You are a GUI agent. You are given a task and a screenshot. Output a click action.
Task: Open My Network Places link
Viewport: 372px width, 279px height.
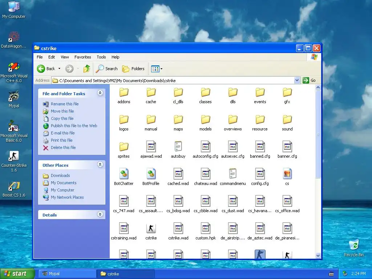(67, 197)
